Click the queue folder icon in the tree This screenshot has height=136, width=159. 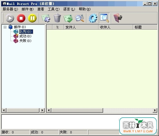[16, 32]
